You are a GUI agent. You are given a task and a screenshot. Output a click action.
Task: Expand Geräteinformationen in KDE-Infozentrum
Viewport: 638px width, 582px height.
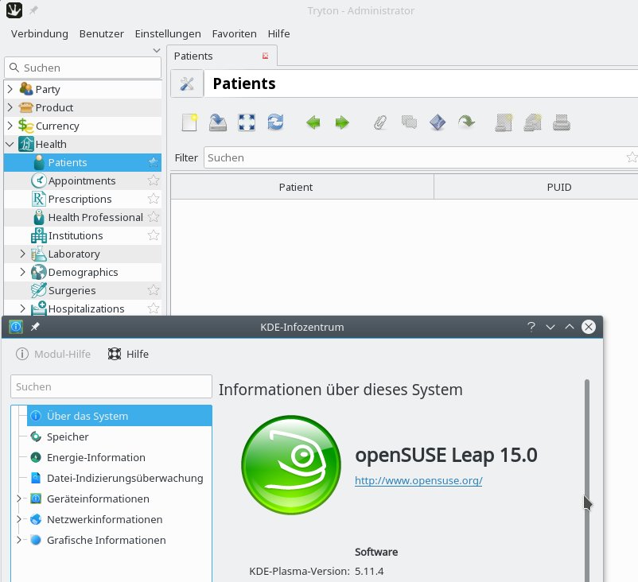19,499
